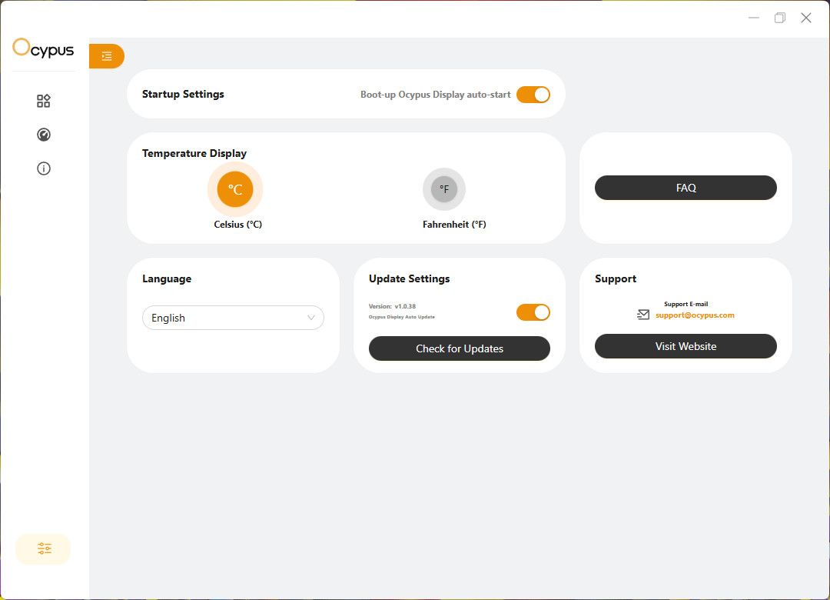The height and width of the screenshot is (600, 830).
Task: Open the gauge monitor icon in sidebar
Action: tap(44, 135)
